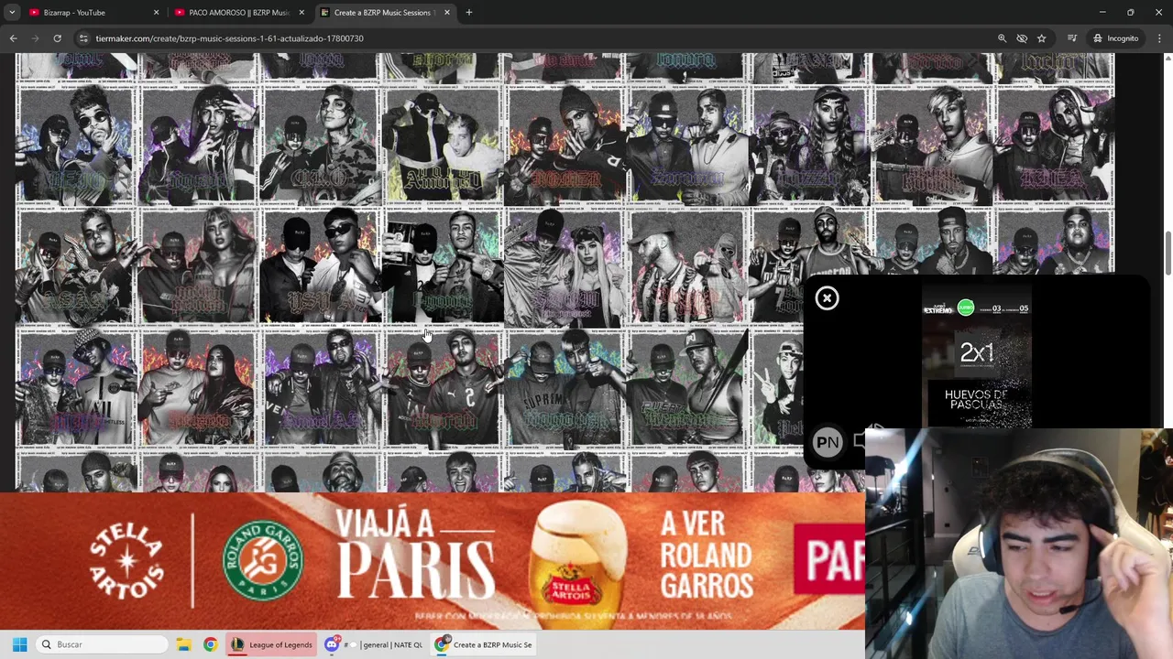
Task: Switch to the PACO AMOROSO BZRP tab
Action: point(238,13)
